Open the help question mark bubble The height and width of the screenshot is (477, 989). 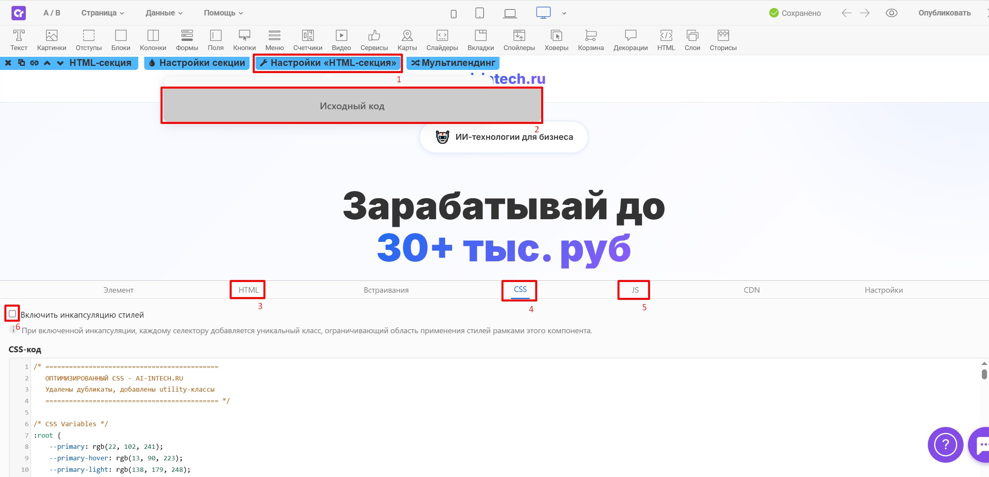(945, 444)
